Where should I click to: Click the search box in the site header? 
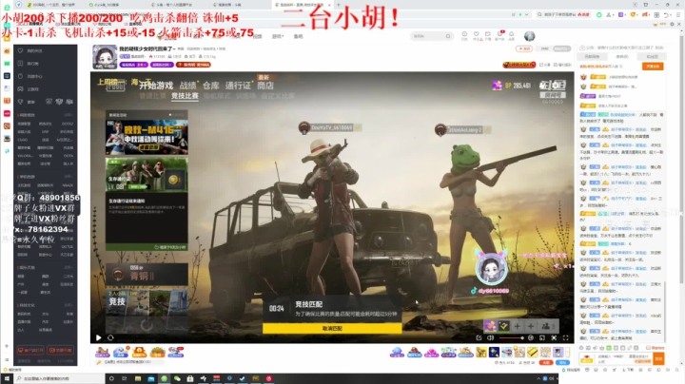tap(431, 36)
